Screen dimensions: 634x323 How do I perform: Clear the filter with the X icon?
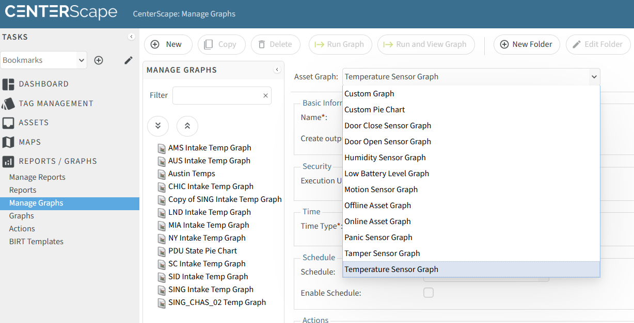tap(265, 95)
